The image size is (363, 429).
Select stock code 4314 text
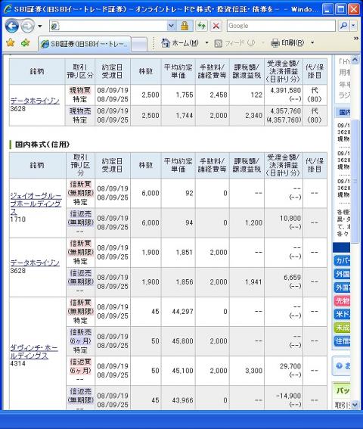[x=18, y=364]
